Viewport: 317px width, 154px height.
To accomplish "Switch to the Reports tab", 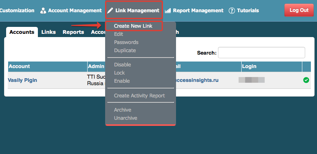I will (73, 32).
